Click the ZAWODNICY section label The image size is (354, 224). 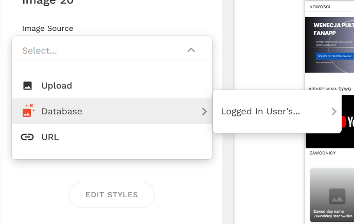[323, 153]
